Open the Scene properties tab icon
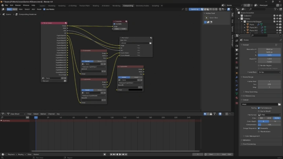The width and height of the screenshot is (283, 159). [237, 58]
